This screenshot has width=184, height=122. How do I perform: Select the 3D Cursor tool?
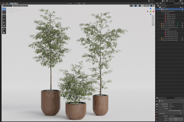pos(4,12)
